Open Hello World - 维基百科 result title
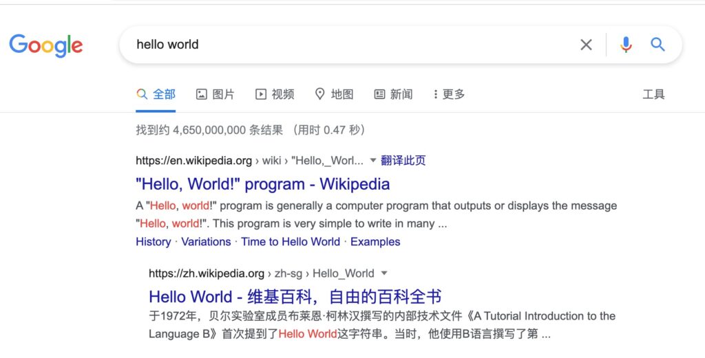 (x=295, y=297)
